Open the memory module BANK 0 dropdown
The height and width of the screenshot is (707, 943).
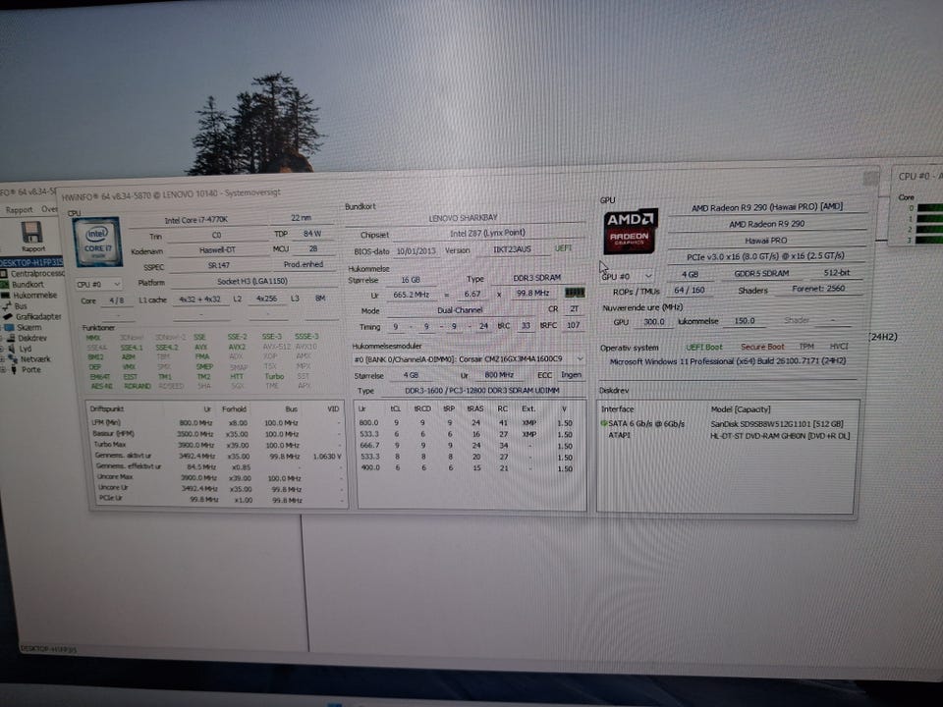tap(468, 359)
